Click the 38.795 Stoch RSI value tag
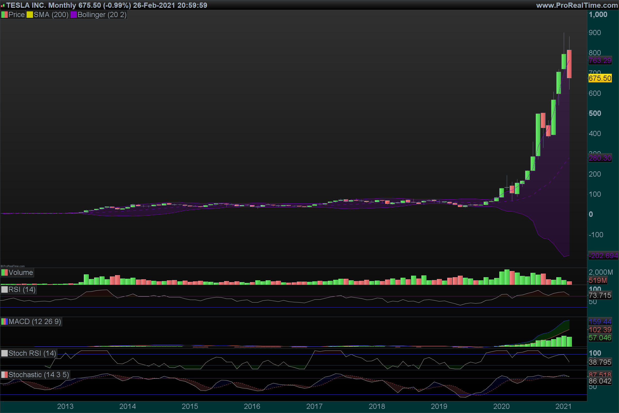Viewport: 619px width, 413px height. tap(600, 362)
